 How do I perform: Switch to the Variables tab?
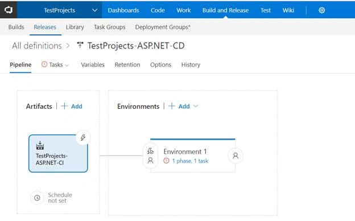tap(93, 64)
